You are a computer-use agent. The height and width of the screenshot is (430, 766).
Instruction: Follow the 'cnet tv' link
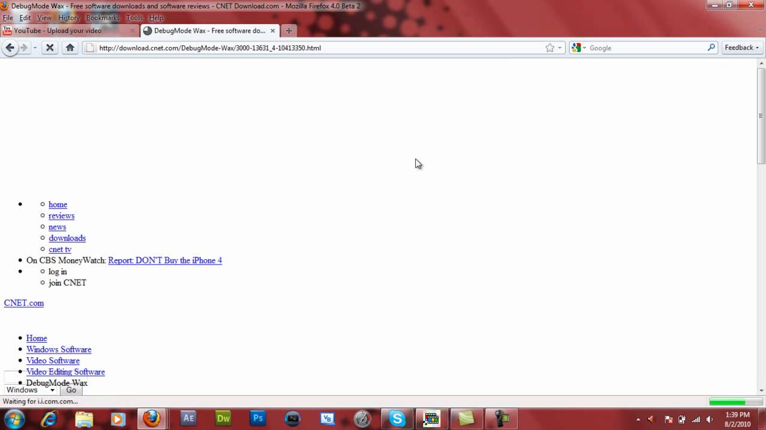coord(60,249)
